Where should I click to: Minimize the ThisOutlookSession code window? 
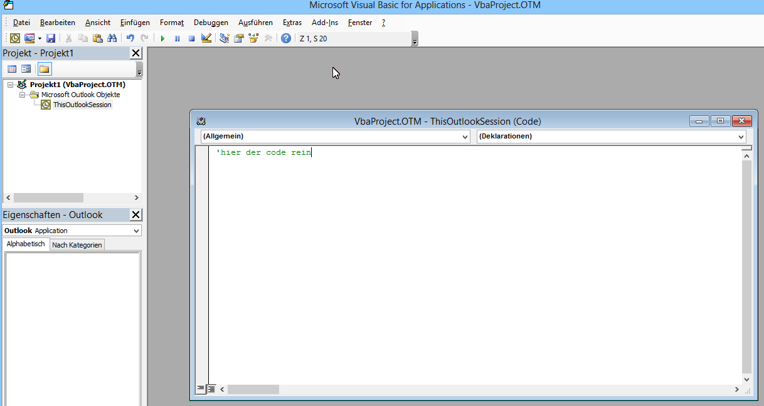click(x=699, y=121)
